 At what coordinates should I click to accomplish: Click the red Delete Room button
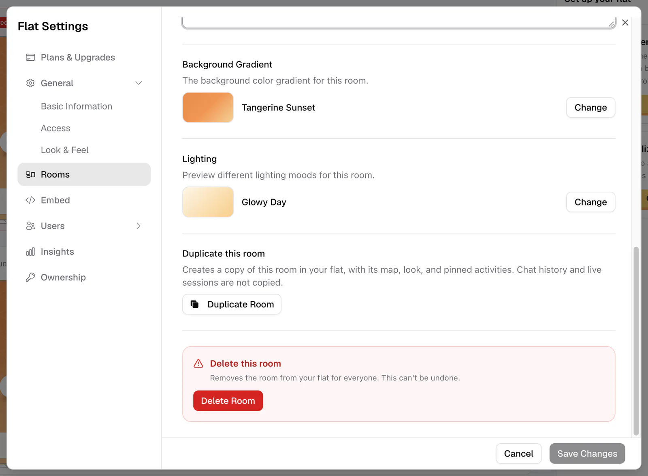(228, 401)
